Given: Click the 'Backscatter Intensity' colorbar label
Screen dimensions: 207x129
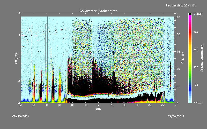Looking at the screenshot, I should [x=202, y=58].
